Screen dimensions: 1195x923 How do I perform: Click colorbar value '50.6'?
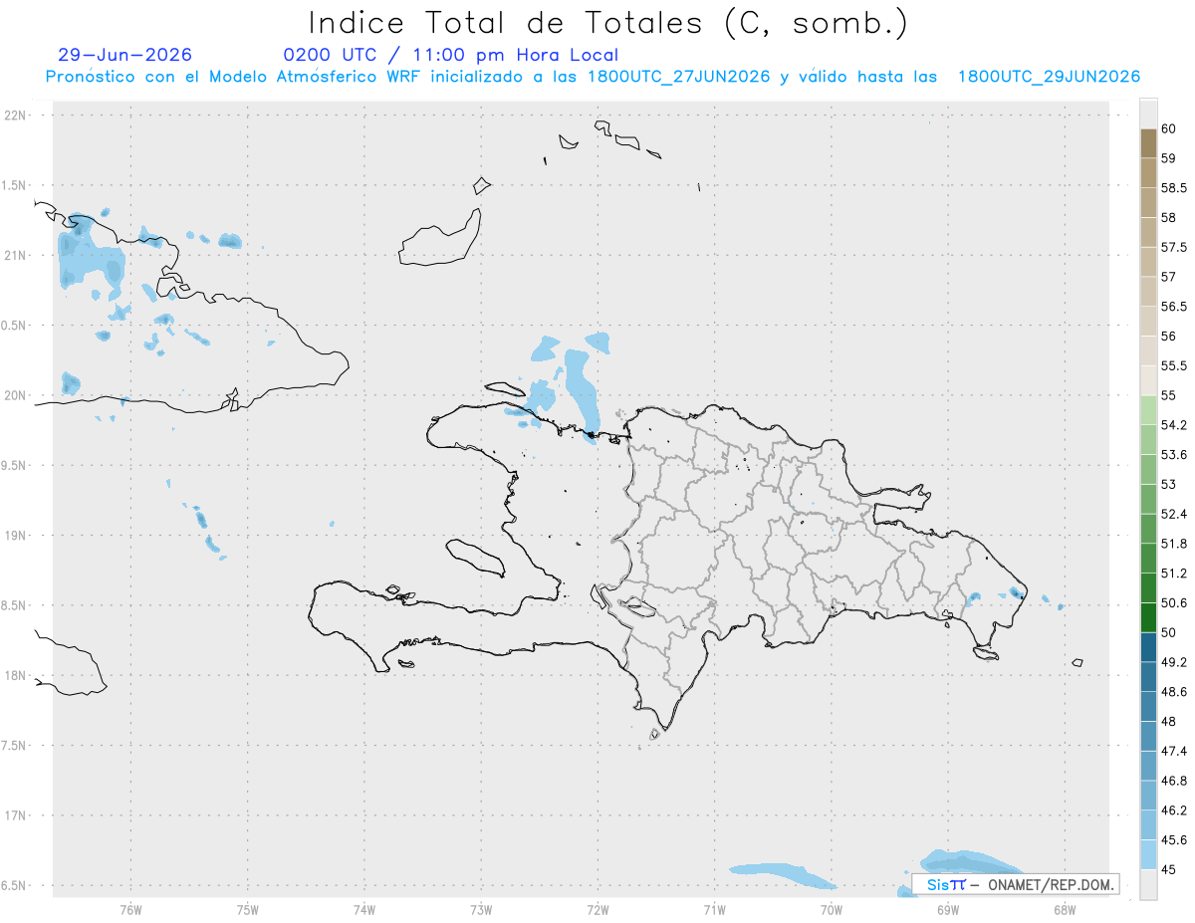click(x=1174, y=603)
